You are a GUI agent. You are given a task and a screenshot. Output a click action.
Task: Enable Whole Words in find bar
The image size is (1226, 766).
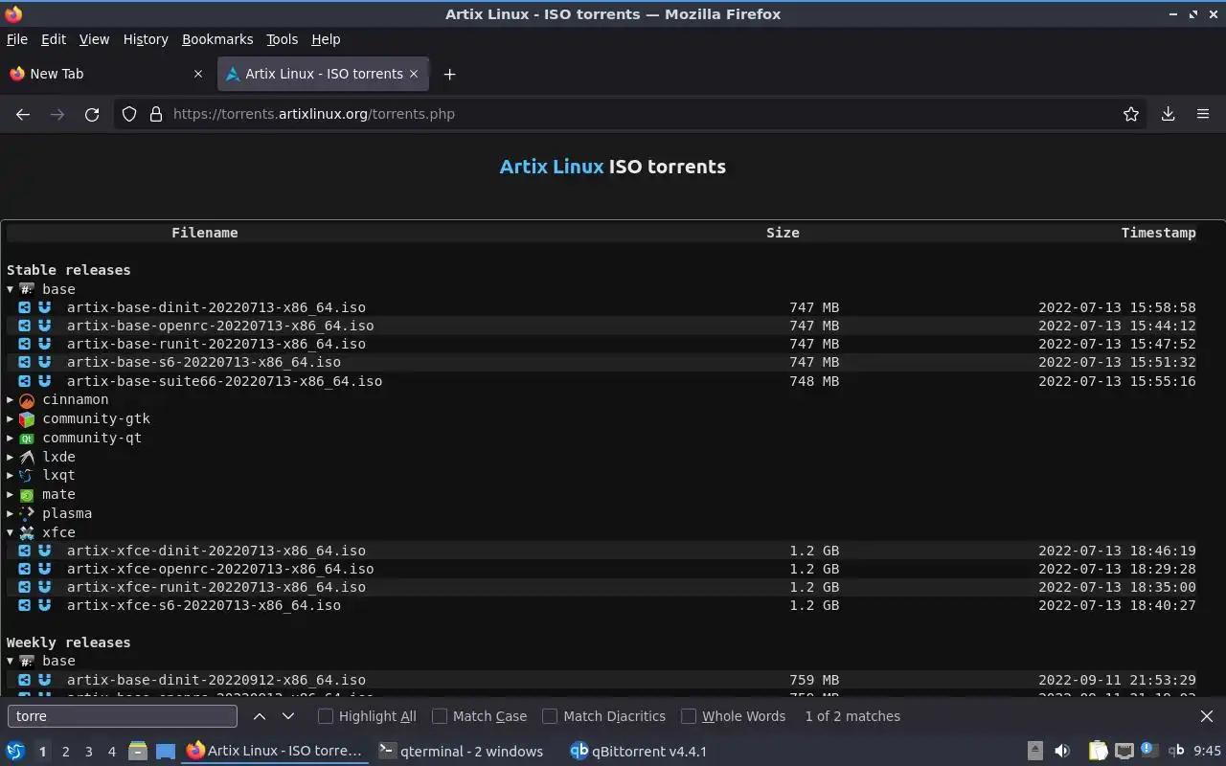(x=689, y=716)
